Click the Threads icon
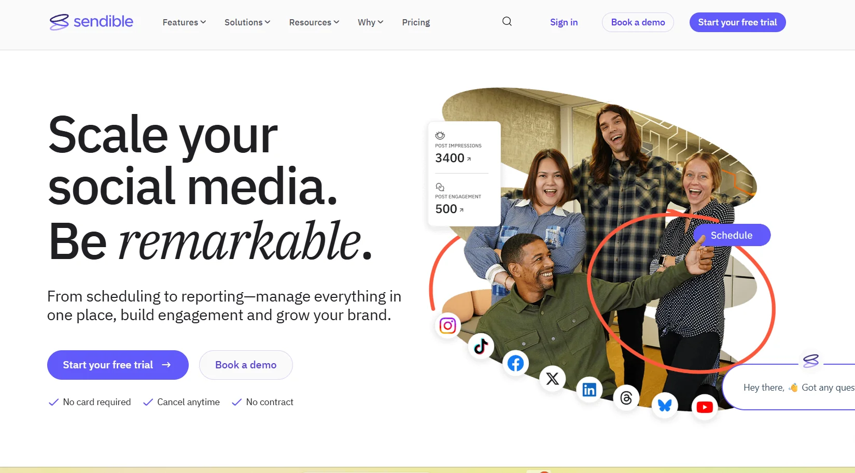 (x=626, y=398)
